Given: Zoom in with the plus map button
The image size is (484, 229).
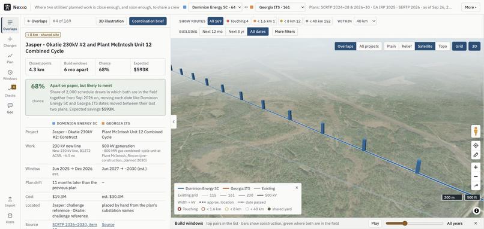Looking at the screenshot, I should (x=476, y=167).
